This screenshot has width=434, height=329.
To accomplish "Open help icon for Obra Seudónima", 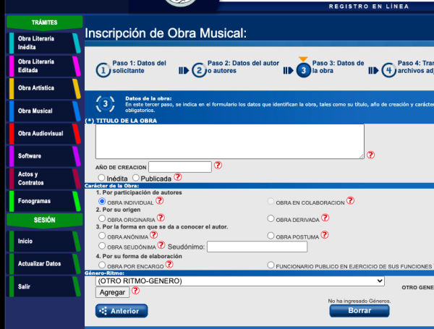I will click(x=161, y=245).
